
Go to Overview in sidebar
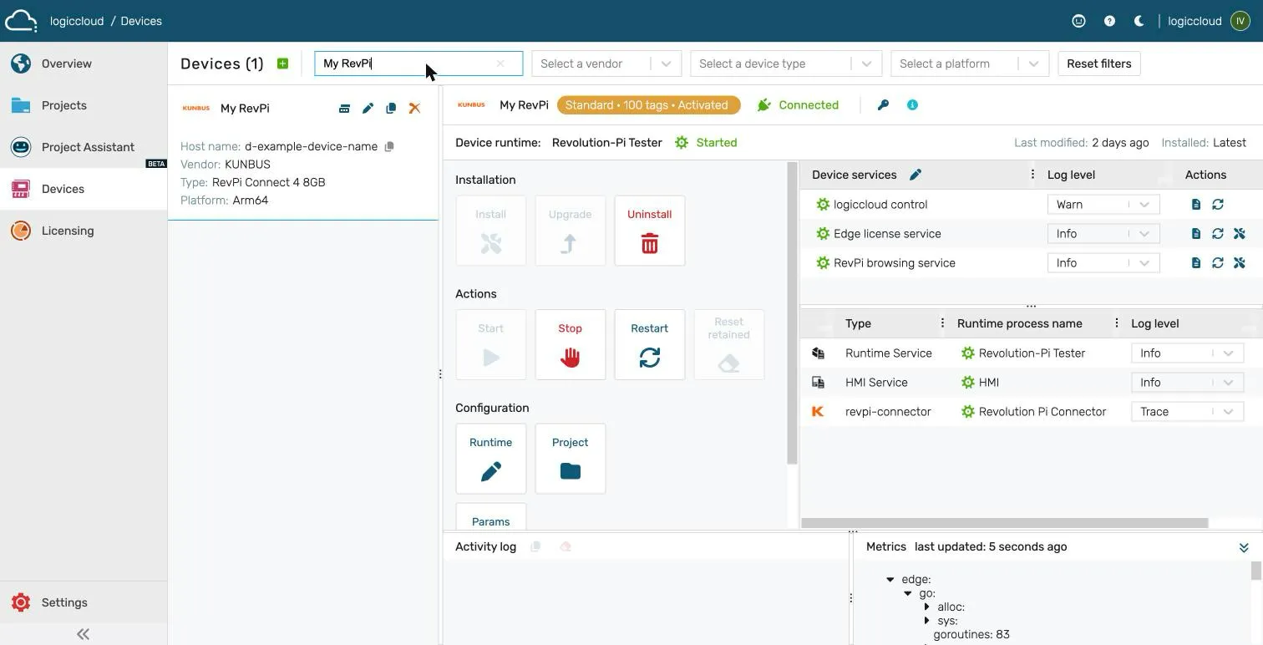[84, 63]
